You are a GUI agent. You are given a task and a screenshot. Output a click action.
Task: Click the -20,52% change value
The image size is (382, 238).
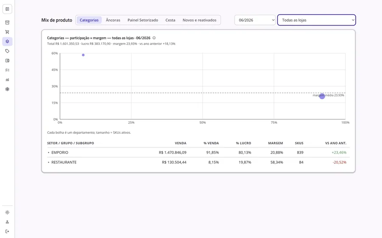point(340,162)
